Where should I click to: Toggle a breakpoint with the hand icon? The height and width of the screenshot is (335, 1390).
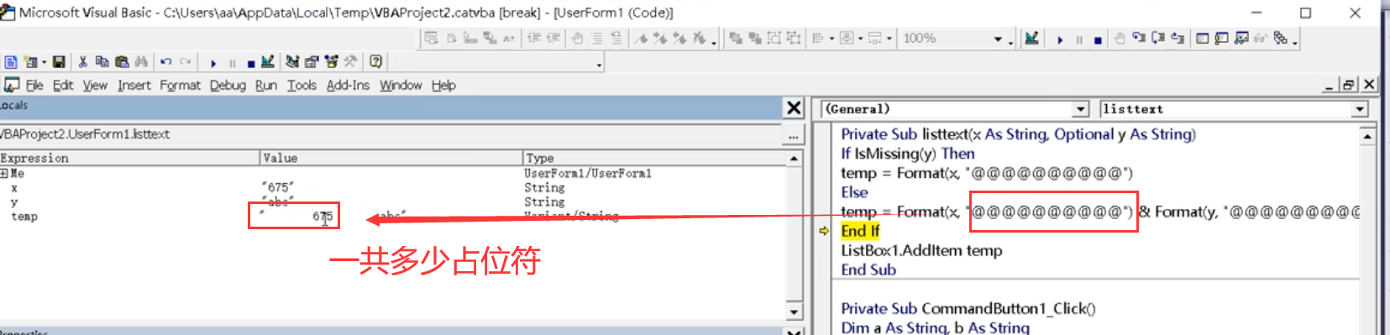pos(1120,39)
